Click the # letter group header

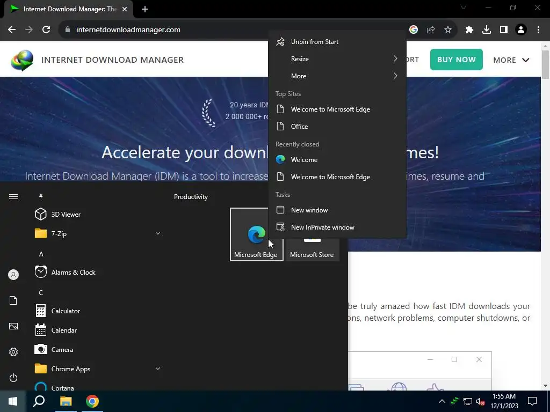[x=41, y=196]
